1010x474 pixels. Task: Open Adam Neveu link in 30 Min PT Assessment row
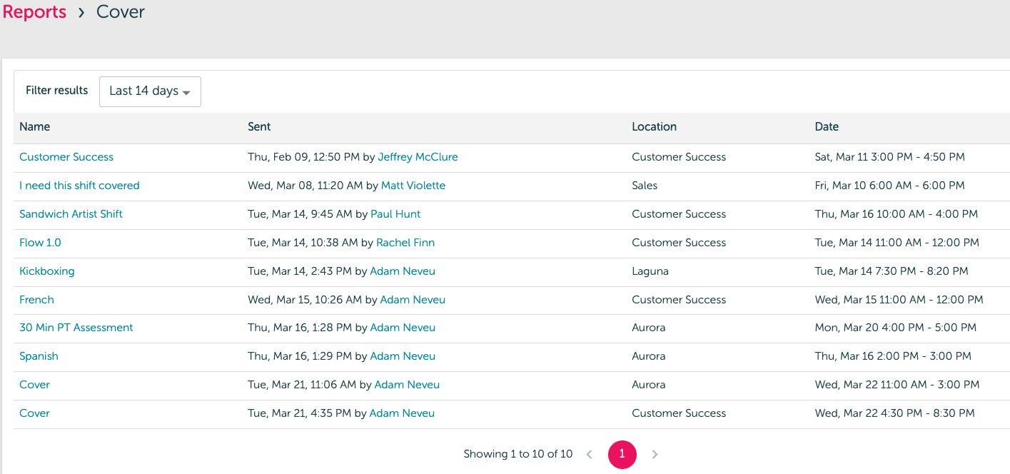(403, 328)
